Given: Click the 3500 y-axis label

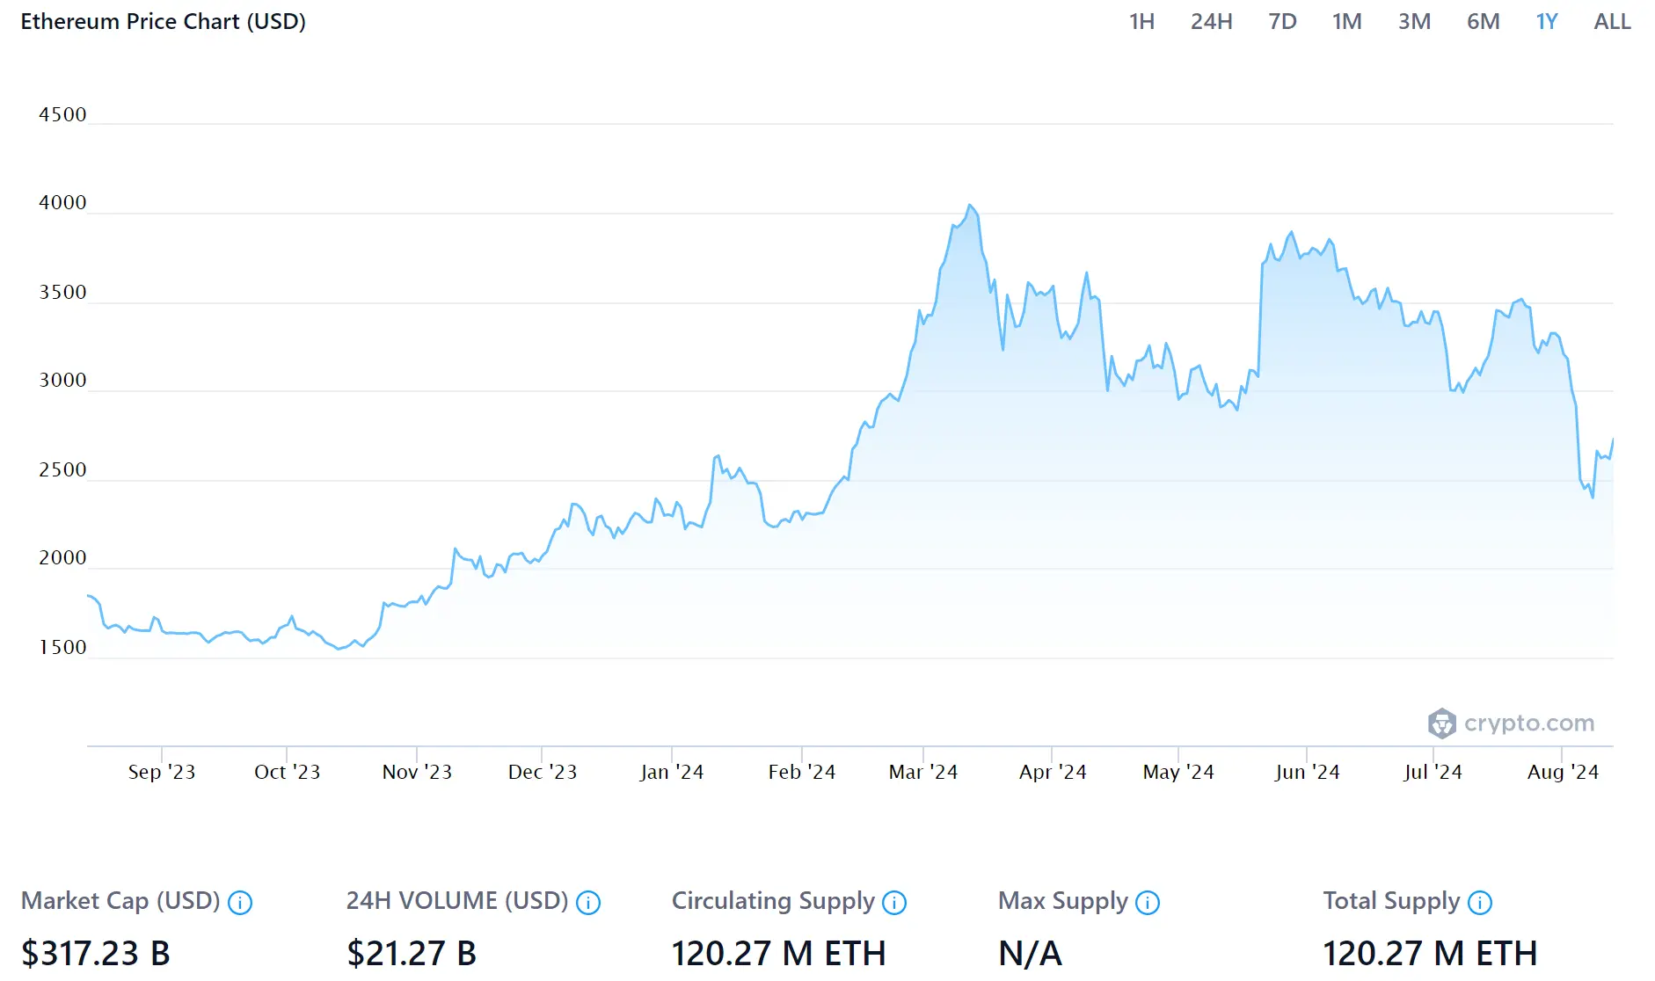Looking at the screenshot, I should coord(62,292).
